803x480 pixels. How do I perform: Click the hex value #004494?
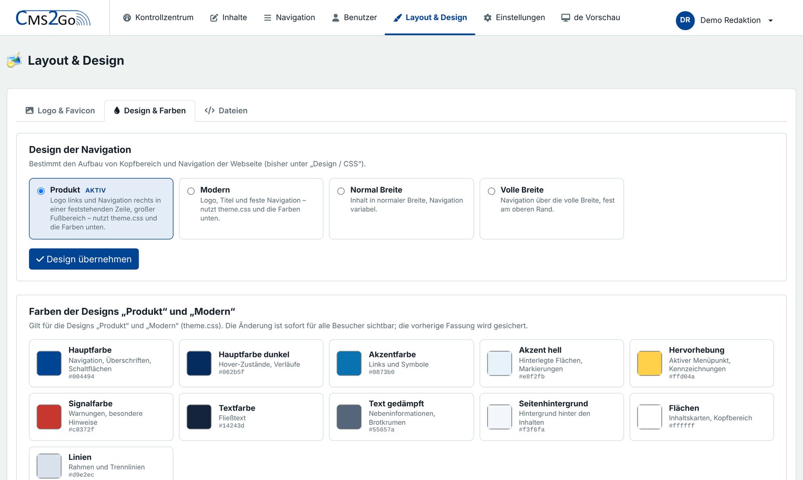81,377
